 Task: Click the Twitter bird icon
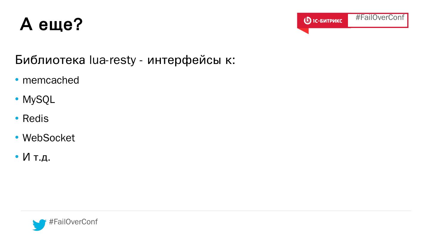tap(39, 225)
